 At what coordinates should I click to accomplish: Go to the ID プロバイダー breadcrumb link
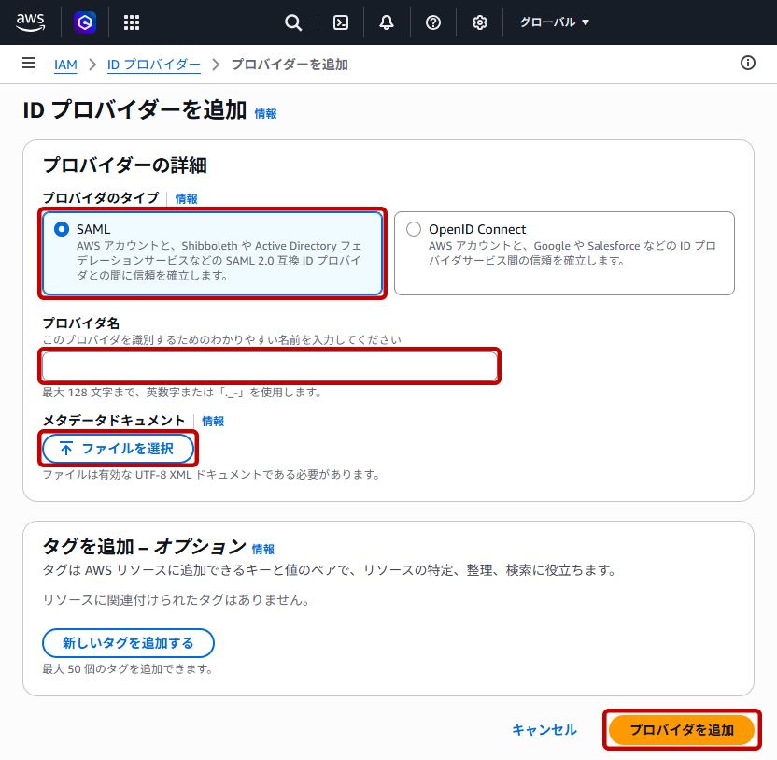coord(153,65)
